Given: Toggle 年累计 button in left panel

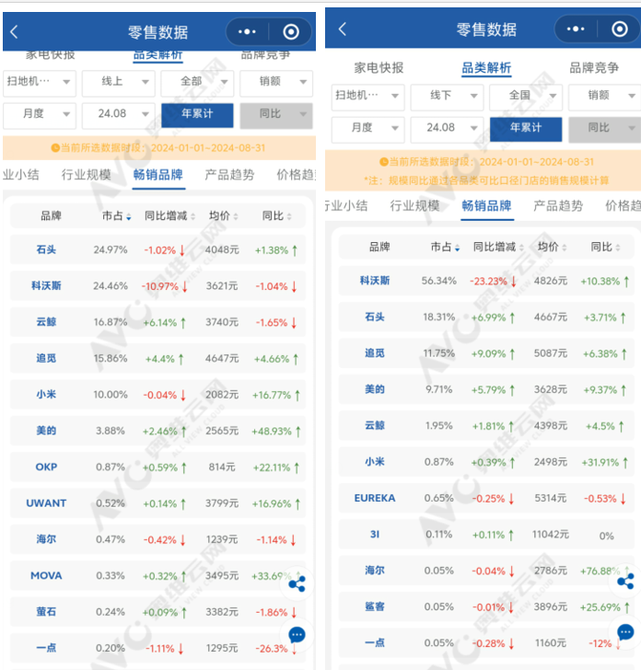Looking at the screenshot, I should click(x=197, y=114).
